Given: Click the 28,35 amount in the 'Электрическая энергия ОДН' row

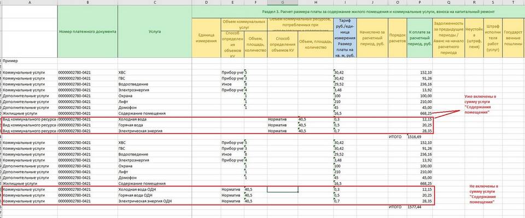Looking at the screenshot, I should pos(420,201).
